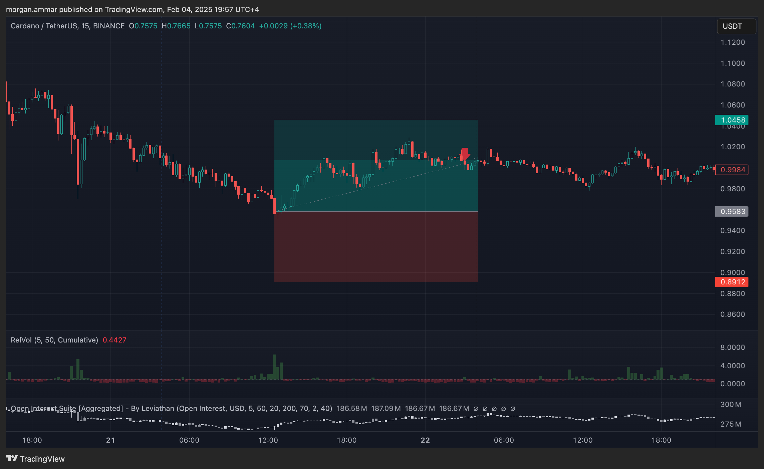Viewport: 764px width, 469px height.
Task: Click the 1.0800 price axis label
Action: pos(733,84)
